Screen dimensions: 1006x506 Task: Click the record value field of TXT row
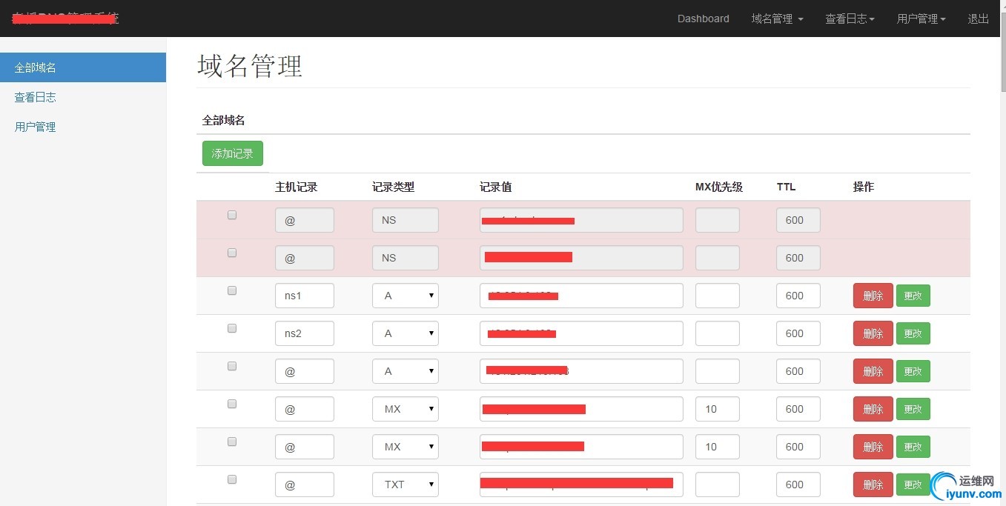(581, 485)
